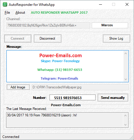Minimize the AutoResponder window
The image size is (134, 140).
point(100,4)
